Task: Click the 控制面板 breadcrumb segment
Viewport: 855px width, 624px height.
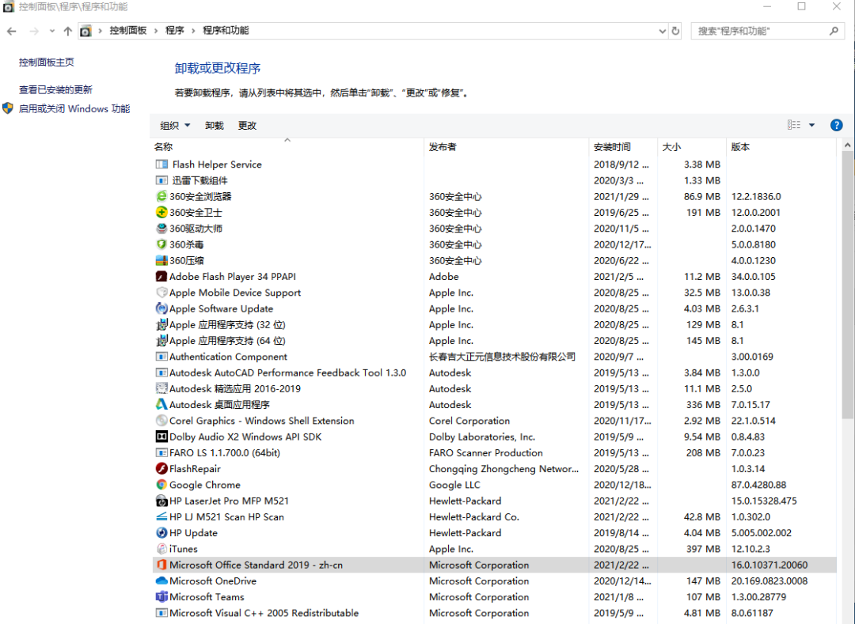Action: click(128, 31)
